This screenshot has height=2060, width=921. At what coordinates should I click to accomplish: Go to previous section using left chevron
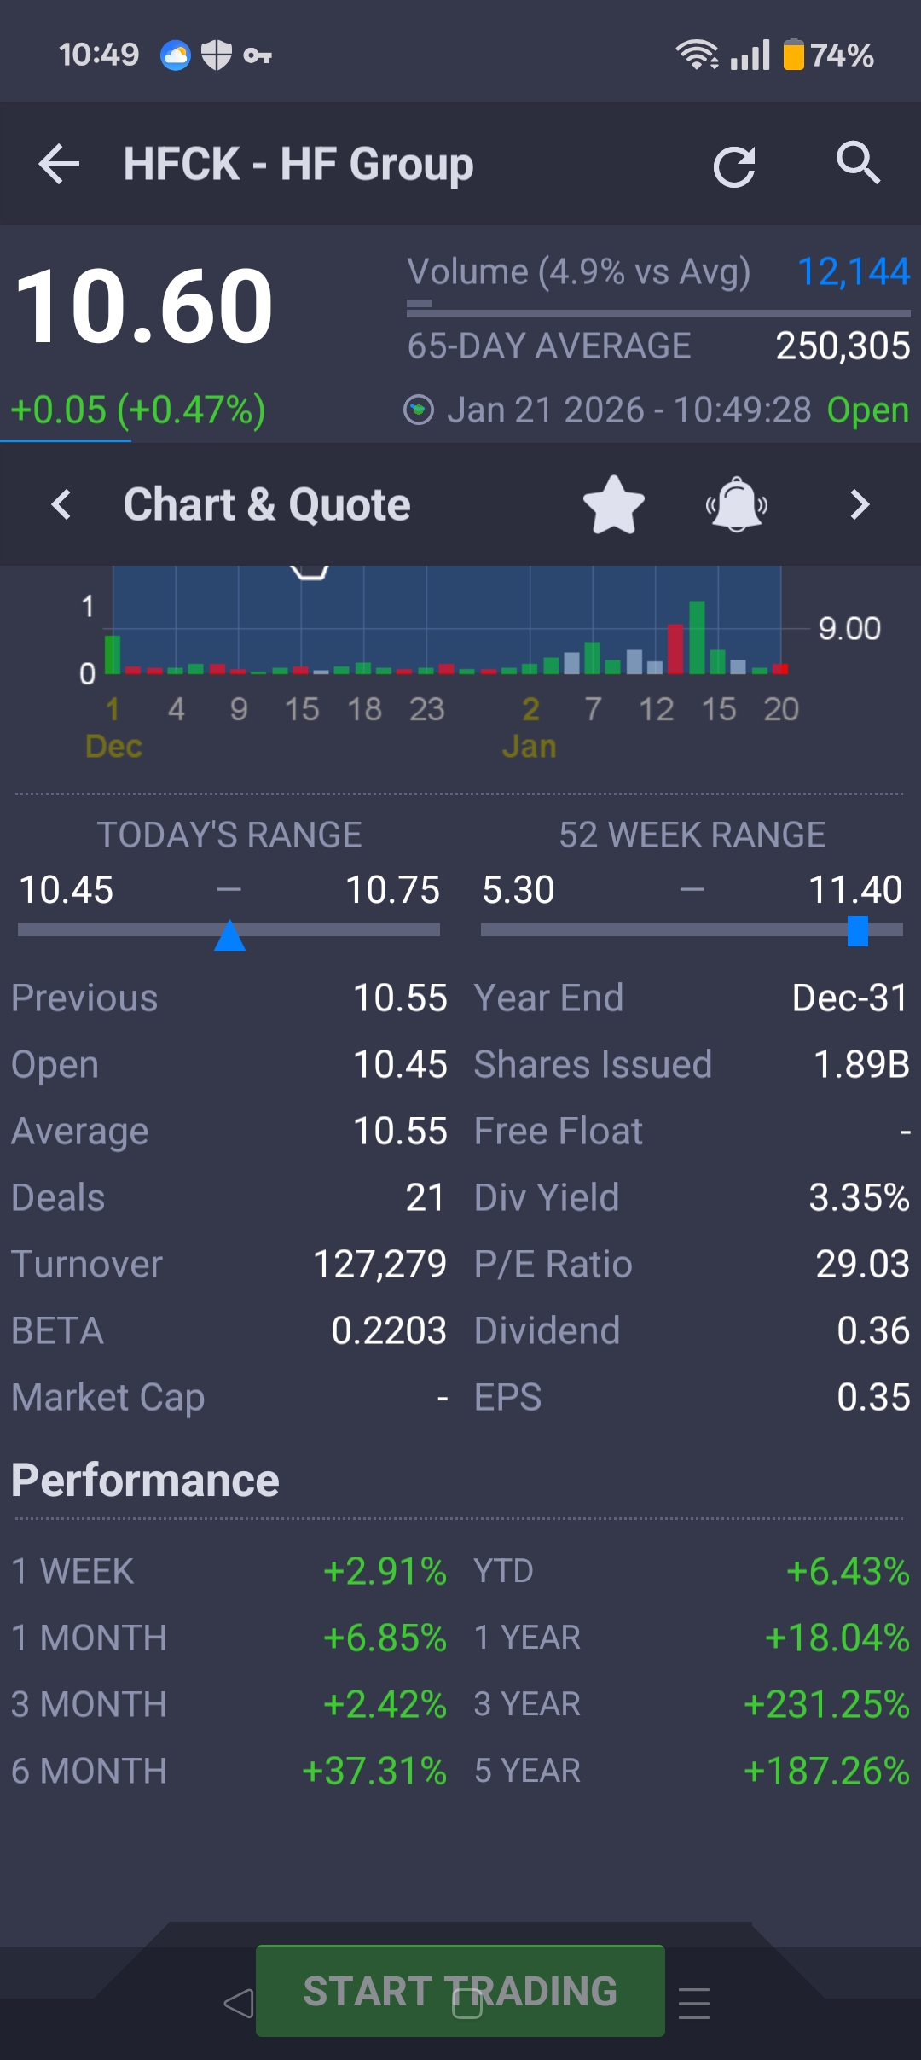61,504
